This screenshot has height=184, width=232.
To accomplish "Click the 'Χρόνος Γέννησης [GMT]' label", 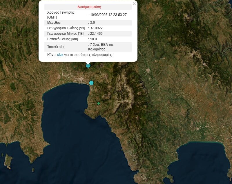I will 61,15.
